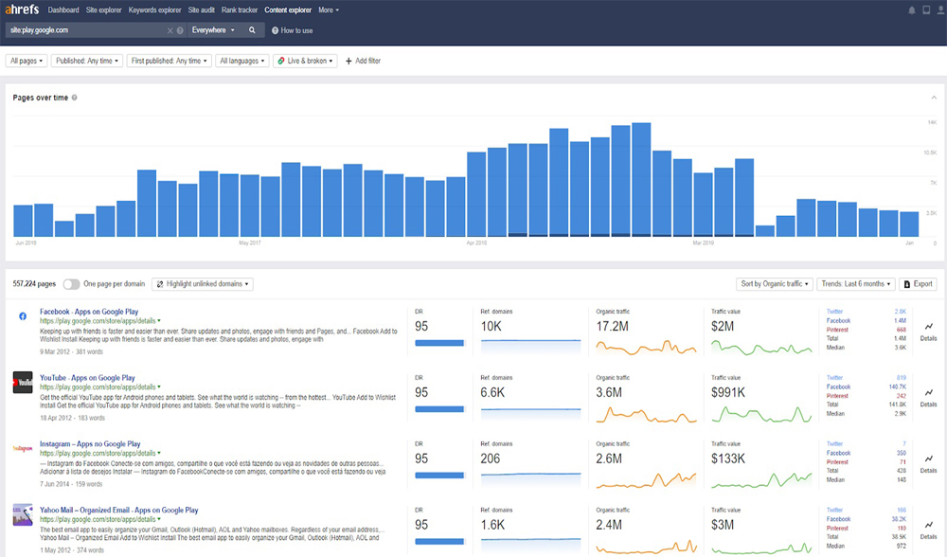Clear the search query with the X icon
947x557 pixels.
coord(170,30)
